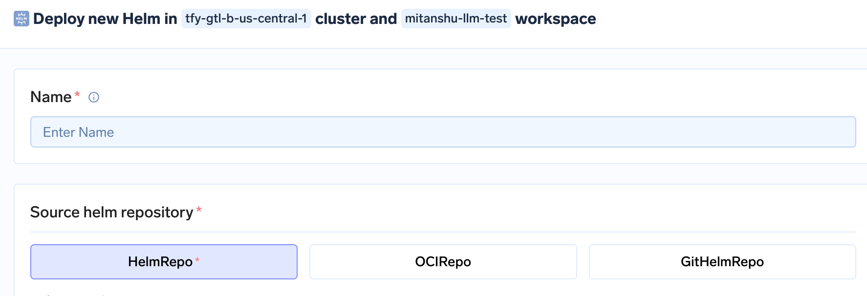Select the HelmRepo source option
Screen dimensions: 867x296
(164, 262)
